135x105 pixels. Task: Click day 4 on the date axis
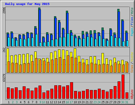tap(21, 102)
